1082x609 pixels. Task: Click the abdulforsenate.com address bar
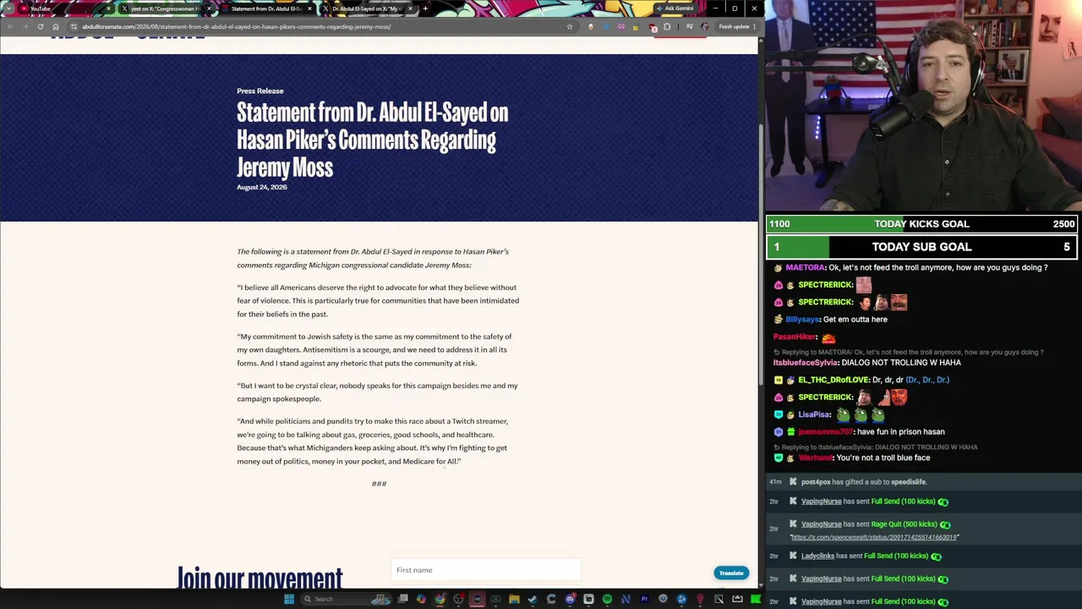coord(321,26)
